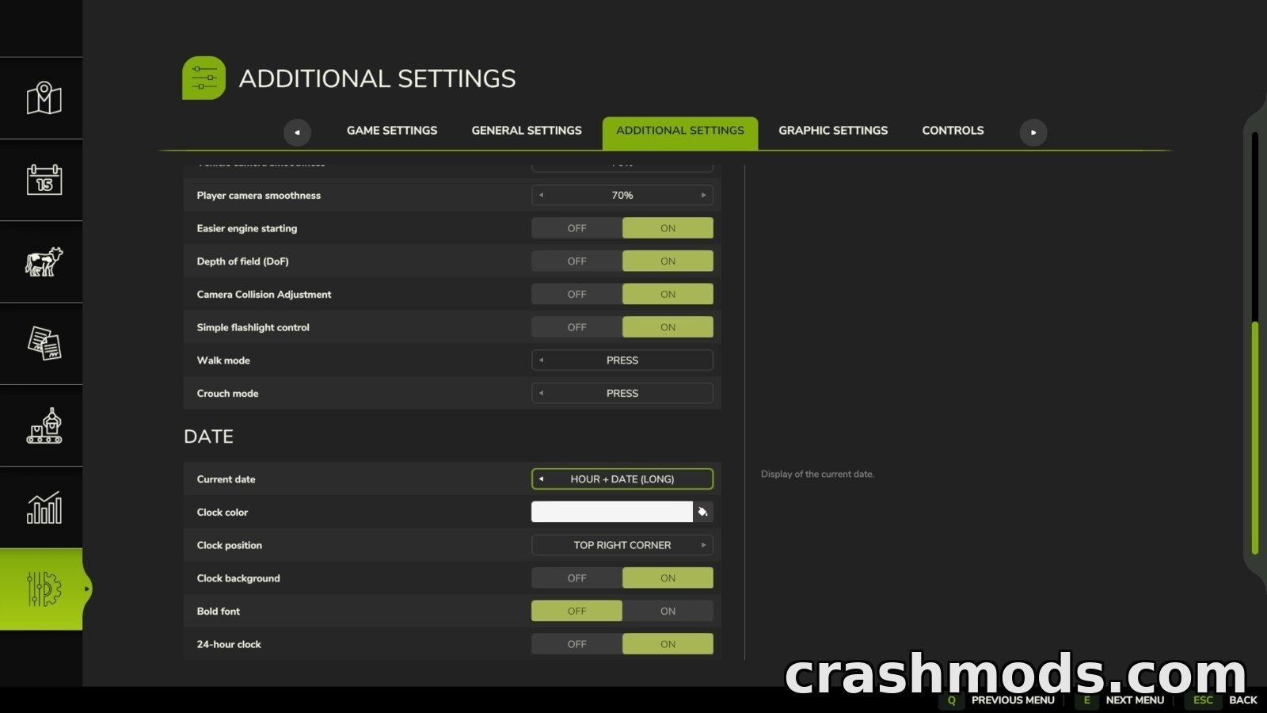The image size is (1267, 713).
Task: Select the Current date setting row label
Action: point(226,479)
